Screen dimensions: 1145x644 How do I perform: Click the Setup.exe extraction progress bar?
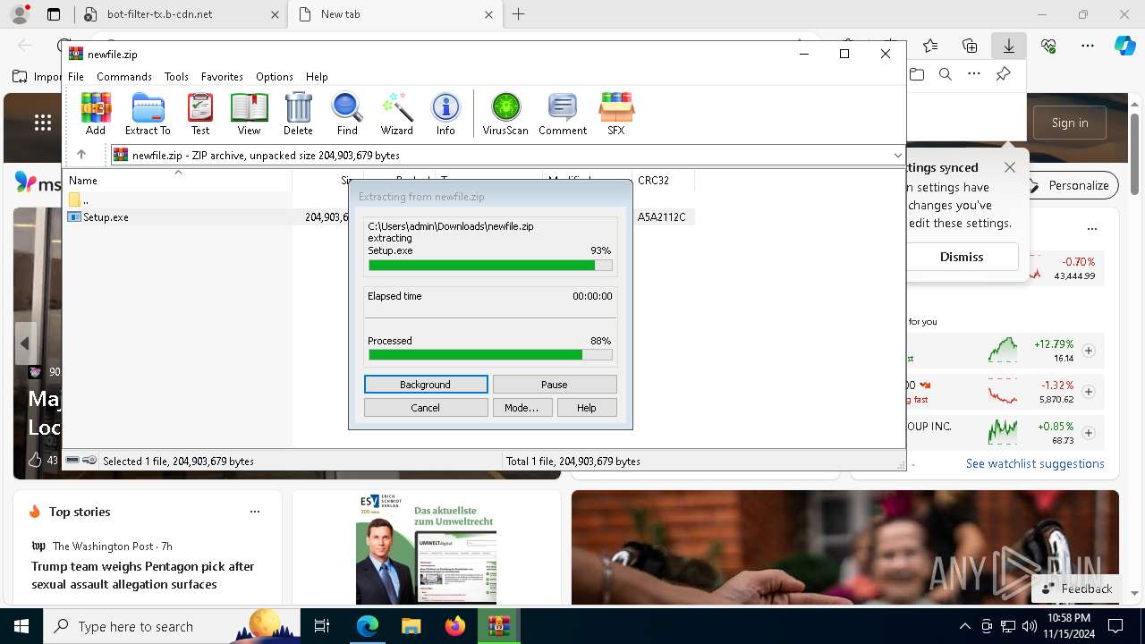tap(490, 266)
